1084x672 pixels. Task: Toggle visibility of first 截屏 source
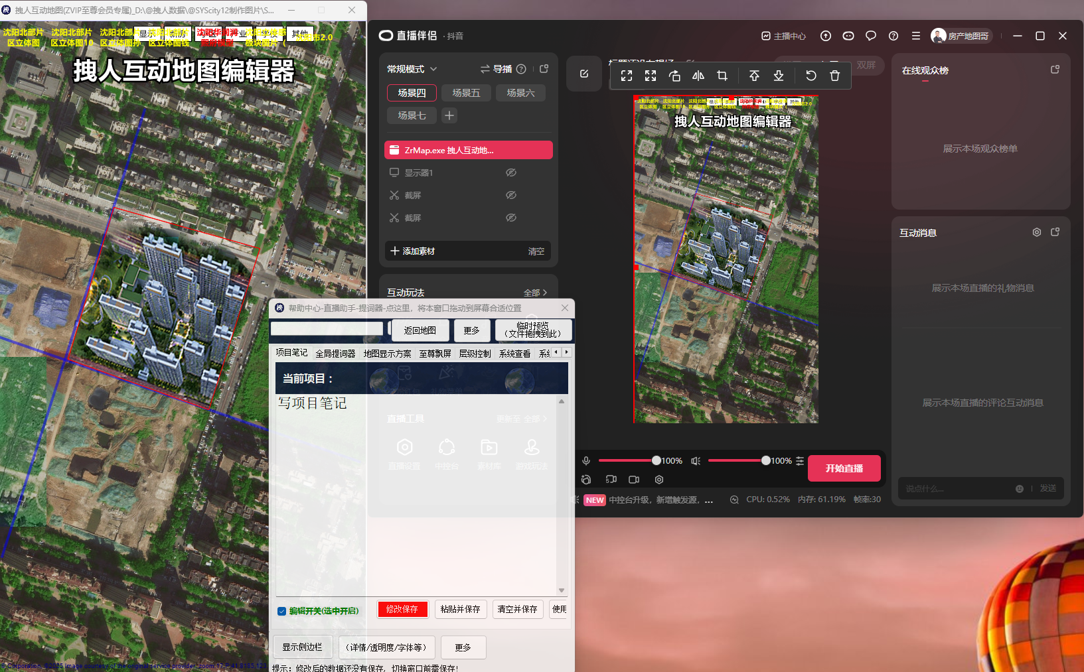pyautogui.click(x=511, y=195)
